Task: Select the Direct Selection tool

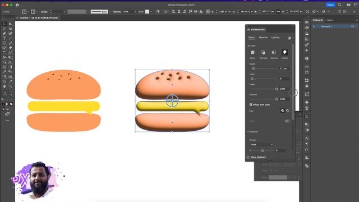Action: click(11, 24)
